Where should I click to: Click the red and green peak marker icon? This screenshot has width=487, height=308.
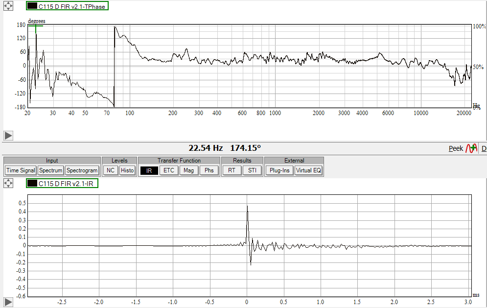pos(471,148)
